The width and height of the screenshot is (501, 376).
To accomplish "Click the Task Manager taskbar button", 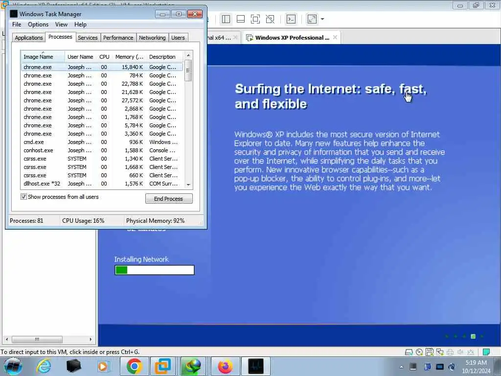I will pos(256,366).
